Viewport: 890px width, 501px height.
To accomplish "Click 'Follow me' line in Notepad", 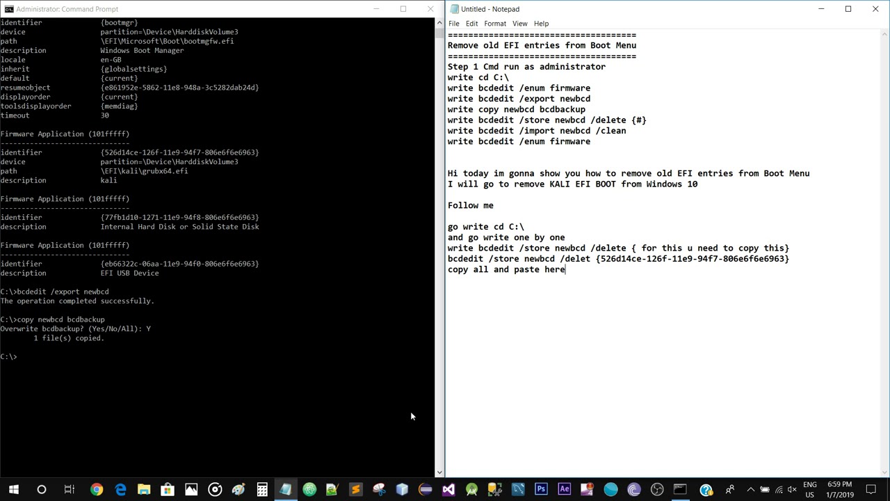I will click(x=471, y=205).
